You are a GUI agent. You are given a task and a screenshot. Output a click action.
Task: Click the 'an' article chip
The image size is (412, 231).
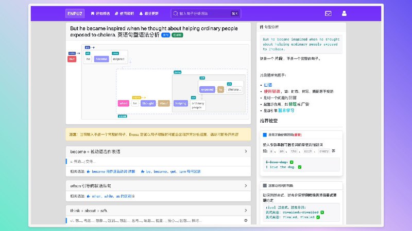[x=282, y=151]
